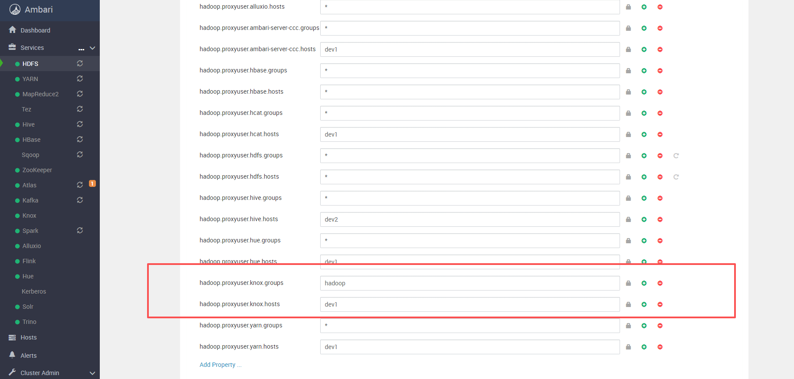
Task: Select the Knox service in sidebar
Action: [29, 216]
